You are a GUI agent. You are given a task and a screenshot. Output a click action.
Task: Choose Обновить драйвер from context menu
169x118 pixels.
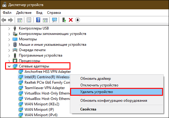point(117,79)
